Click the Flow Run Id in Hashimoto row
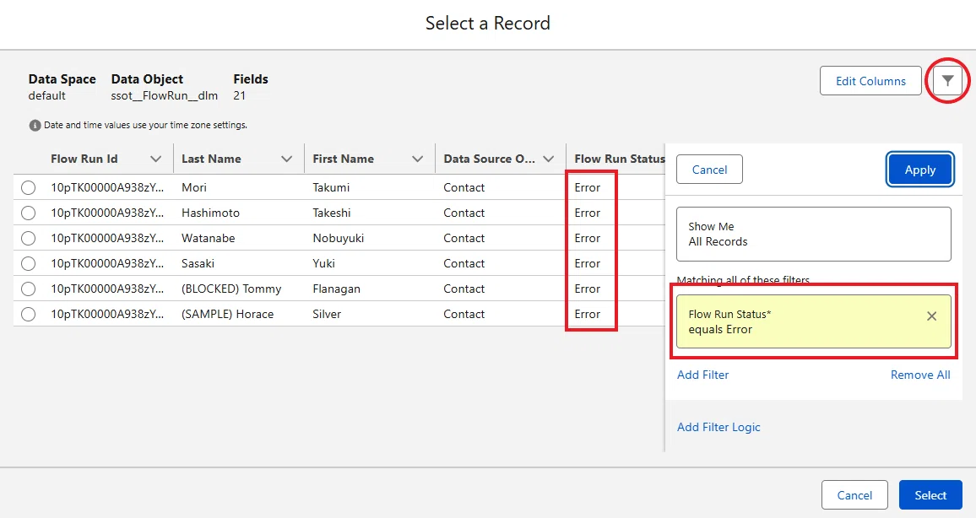This screenshot has width=976, height=518. [107, 213]
